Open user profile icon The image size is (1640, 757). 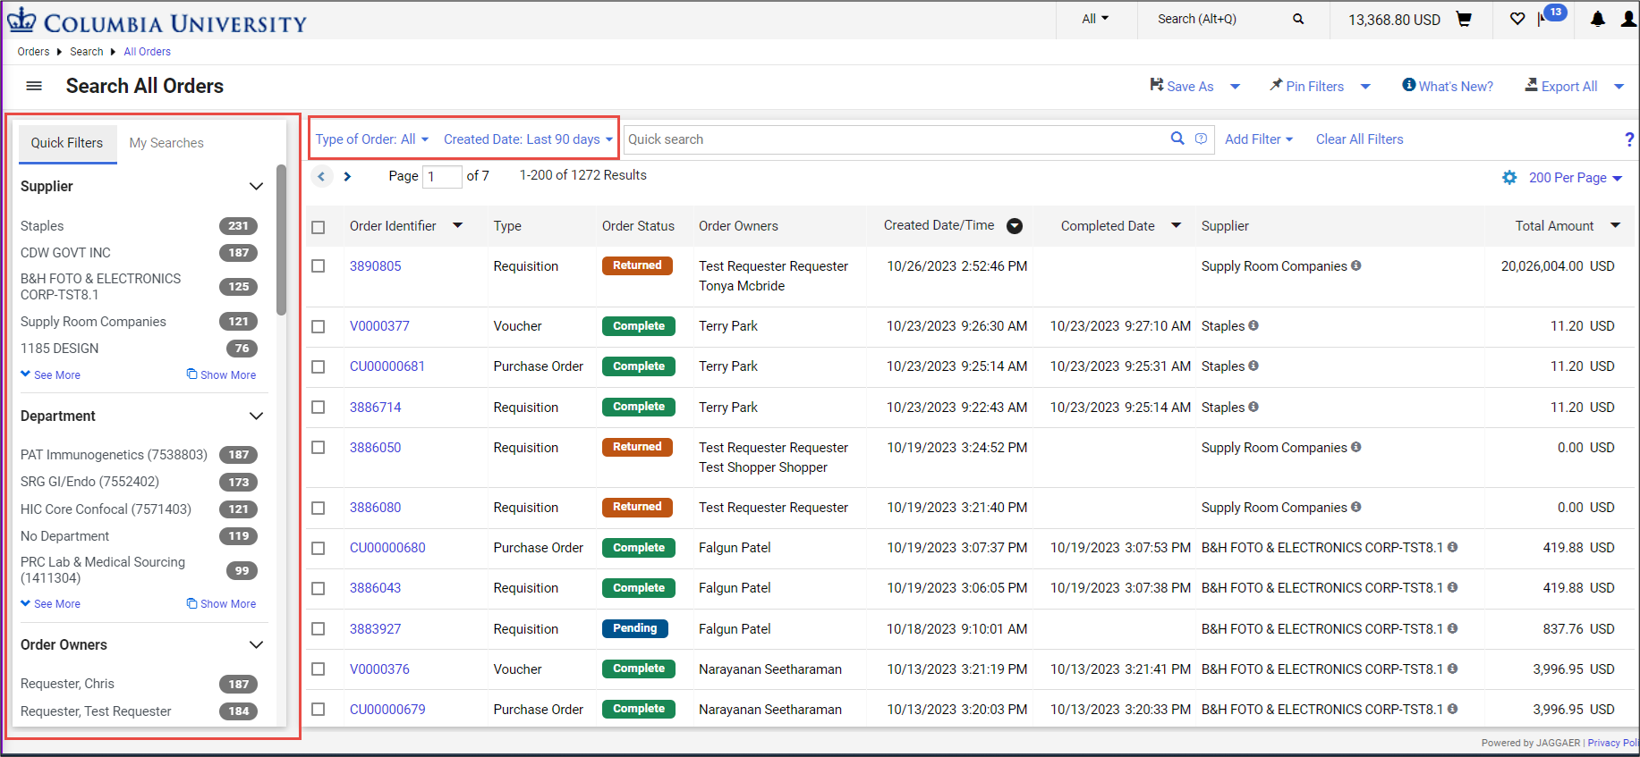1628,19
